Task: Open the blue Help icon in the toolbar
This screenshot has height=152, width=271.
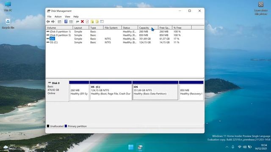Action: point(66,22)
